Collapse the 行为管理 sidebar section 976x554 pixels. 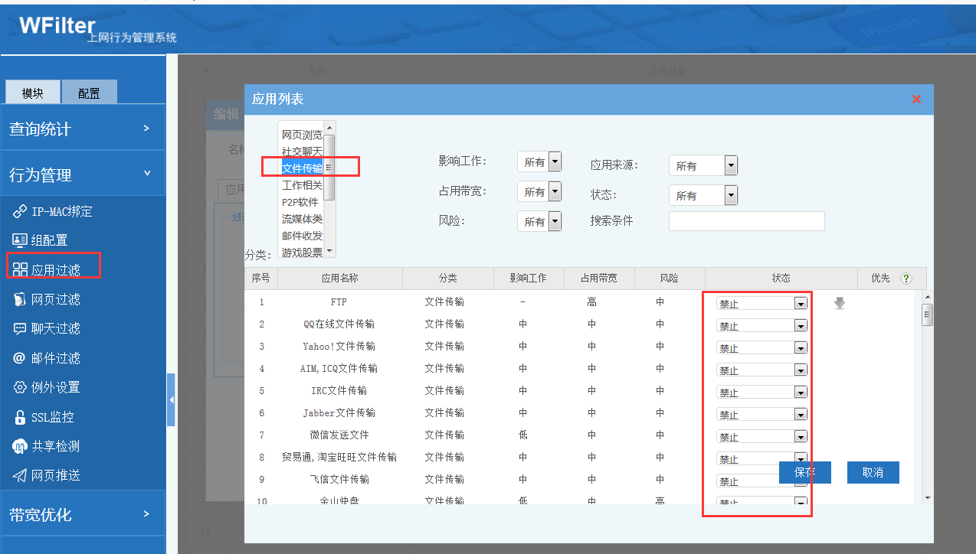pyautogui.click(x=83, y=174)
